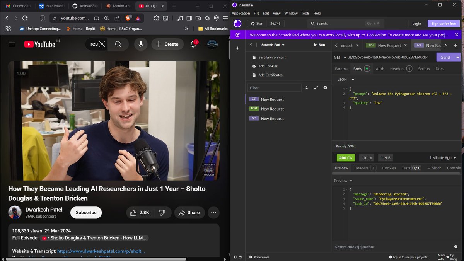Viewport: 464px width, 261px height.
Task: Switch to the request Params tab
Action: click(x=341, y=69)
